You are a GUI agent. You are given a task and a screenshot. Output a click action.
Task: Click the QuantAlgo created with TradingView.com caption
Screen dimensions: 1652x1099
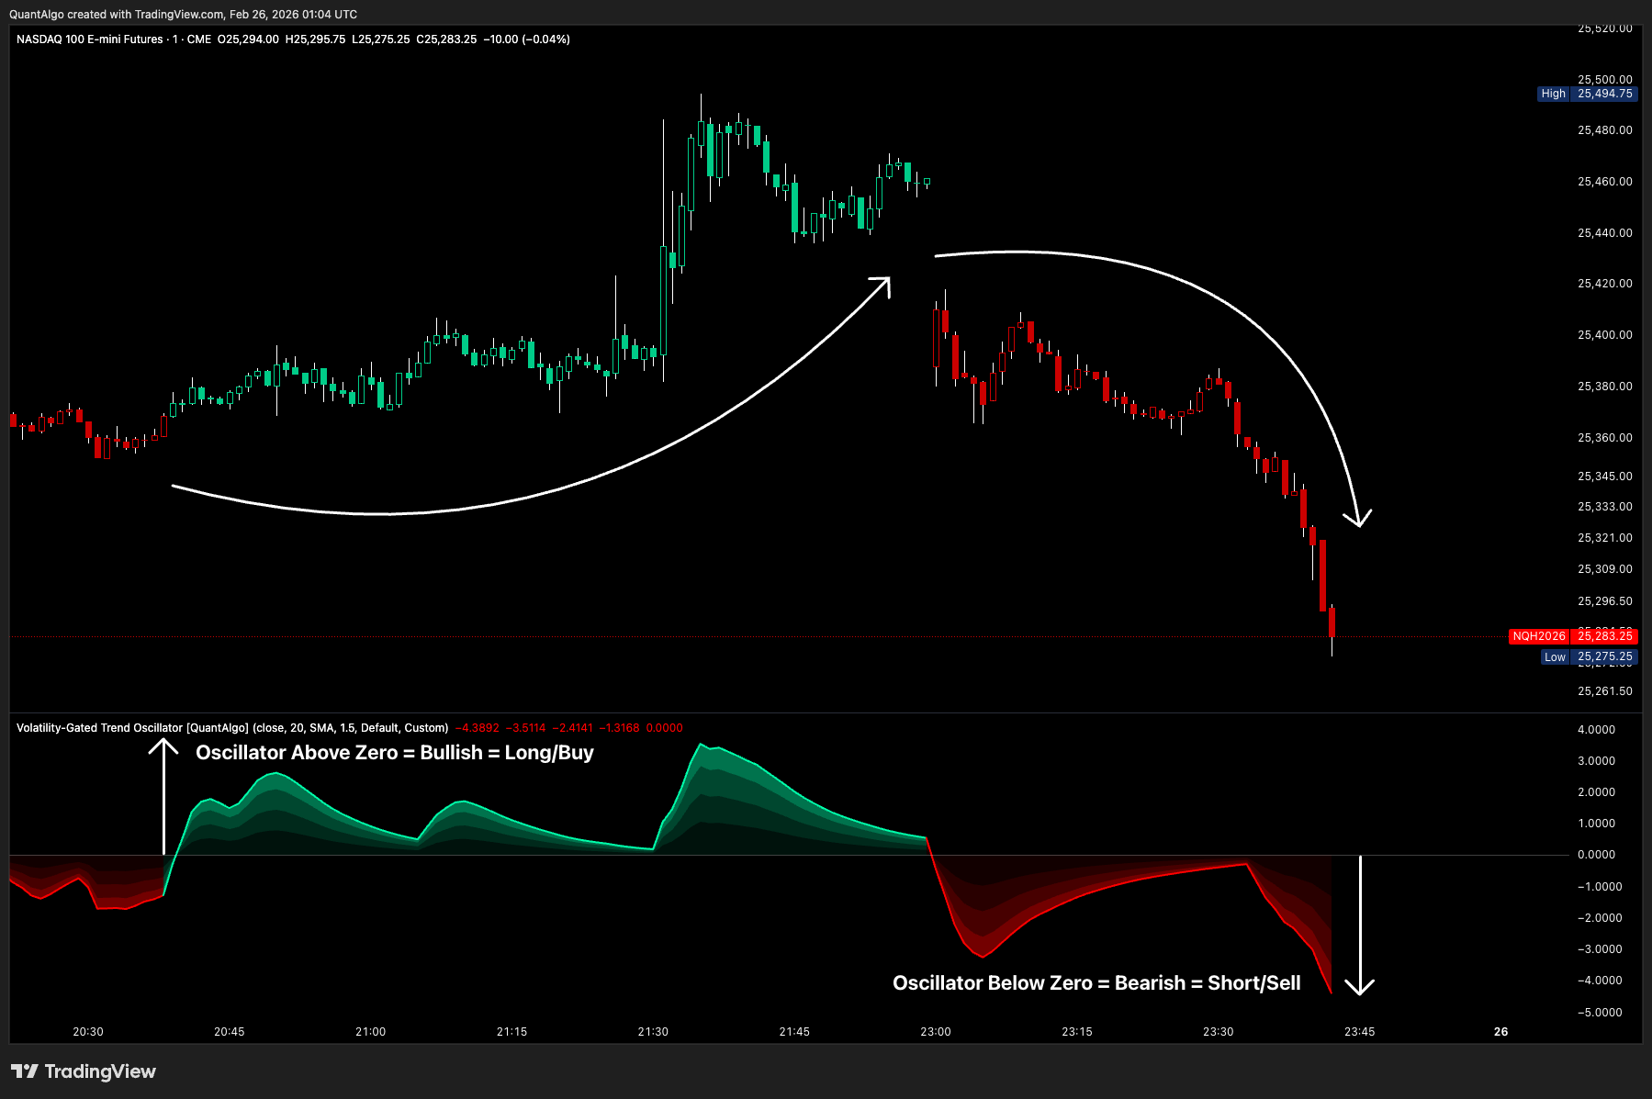pos(184,15)
